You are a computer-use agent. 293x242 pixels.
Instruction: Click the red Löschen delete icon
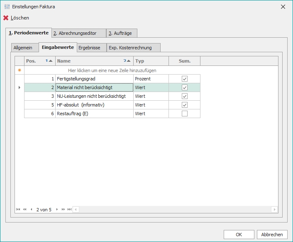(x=6, y=18)
